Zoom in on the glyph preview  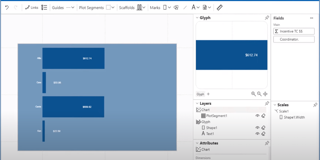click(253, 94)
